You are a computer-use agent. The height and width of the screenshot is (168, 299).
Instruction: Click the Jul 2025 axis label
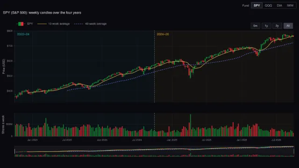tap(206, 140)
